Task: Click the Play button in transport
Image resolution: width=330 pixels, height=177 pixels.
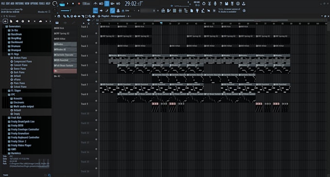Action: click(68, 3)
